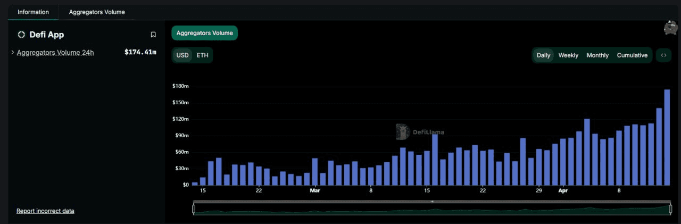Click the $174.41m value
This screenshot has width=681, height=224.
(140, 52)
